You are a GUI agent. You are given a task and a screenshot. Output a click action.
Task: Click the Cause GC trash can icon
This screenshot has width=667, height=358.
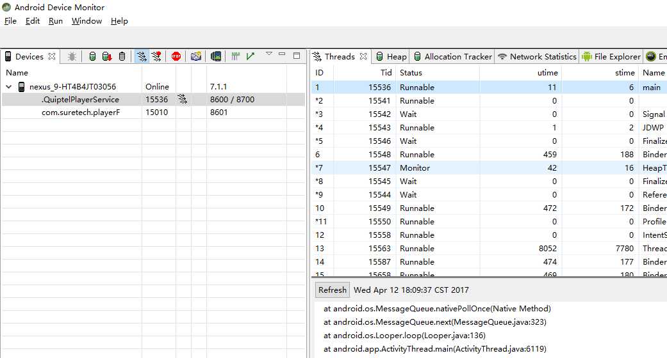[122, 56]
